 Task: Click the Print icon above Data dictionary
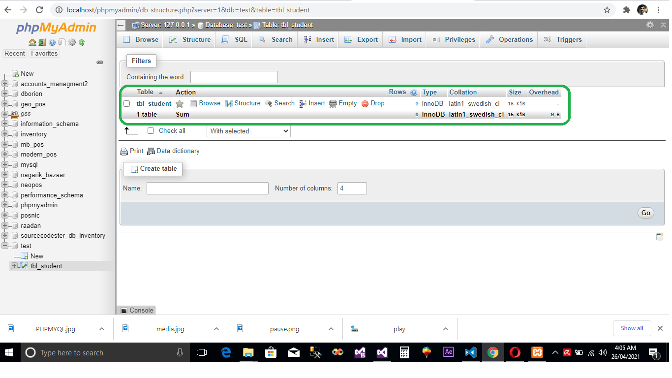[124, 151]
